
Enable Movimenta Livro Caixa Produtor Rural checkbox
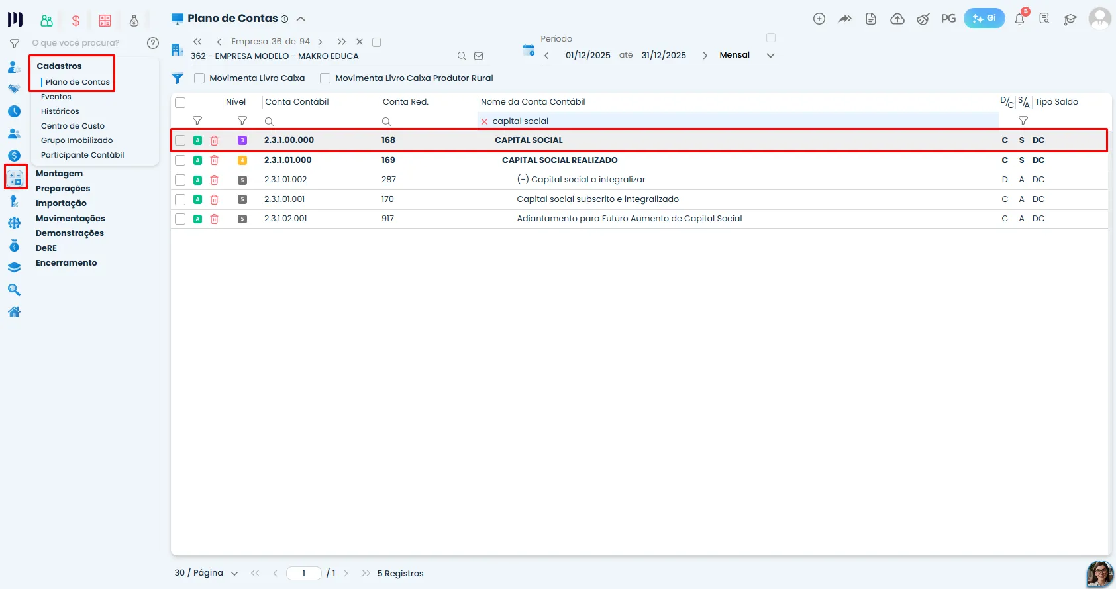point(325,78)
